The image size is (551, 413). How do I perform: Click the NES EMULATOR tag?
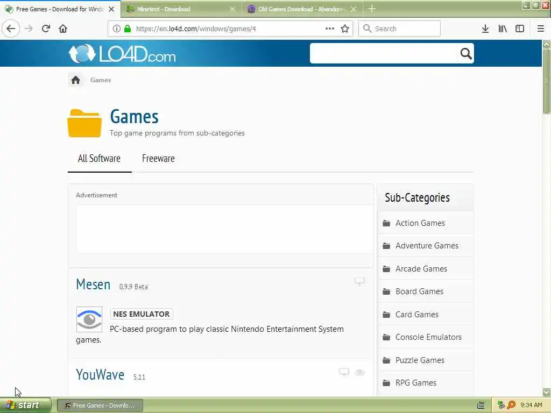142,314
